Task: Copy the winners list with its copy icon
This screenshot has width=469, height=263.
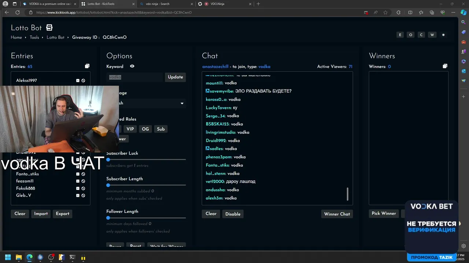Action: click(445, 66)
